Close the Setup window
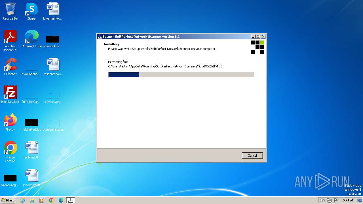 [263, 37]
